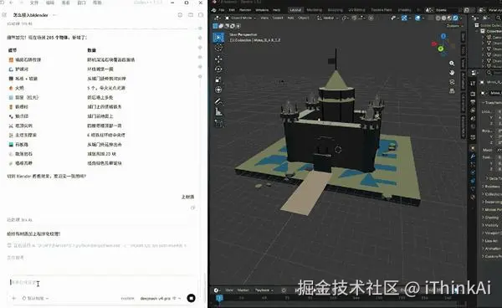502x308 pixels.
Task: Select the Transform tool in Blender toolbar
Action: pos(218,90)
